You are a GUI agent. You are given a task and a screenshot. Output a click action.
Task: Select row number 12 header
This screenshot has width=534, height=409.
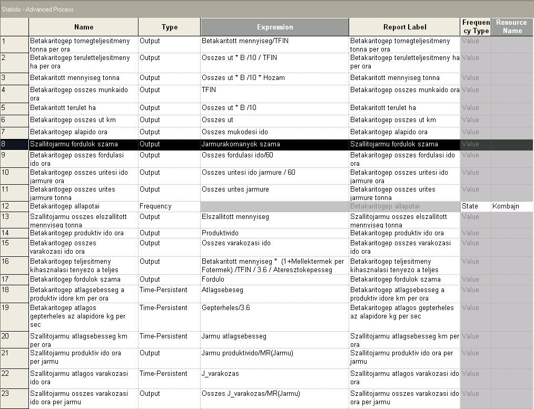tap(14, 206)
